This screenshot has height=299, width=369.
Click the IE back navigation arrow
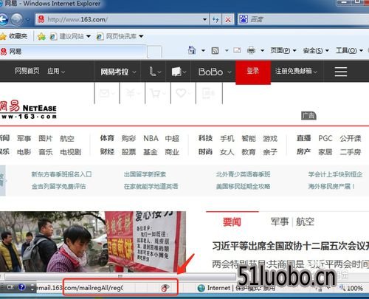pyautogui.click(x=3, y=19)
